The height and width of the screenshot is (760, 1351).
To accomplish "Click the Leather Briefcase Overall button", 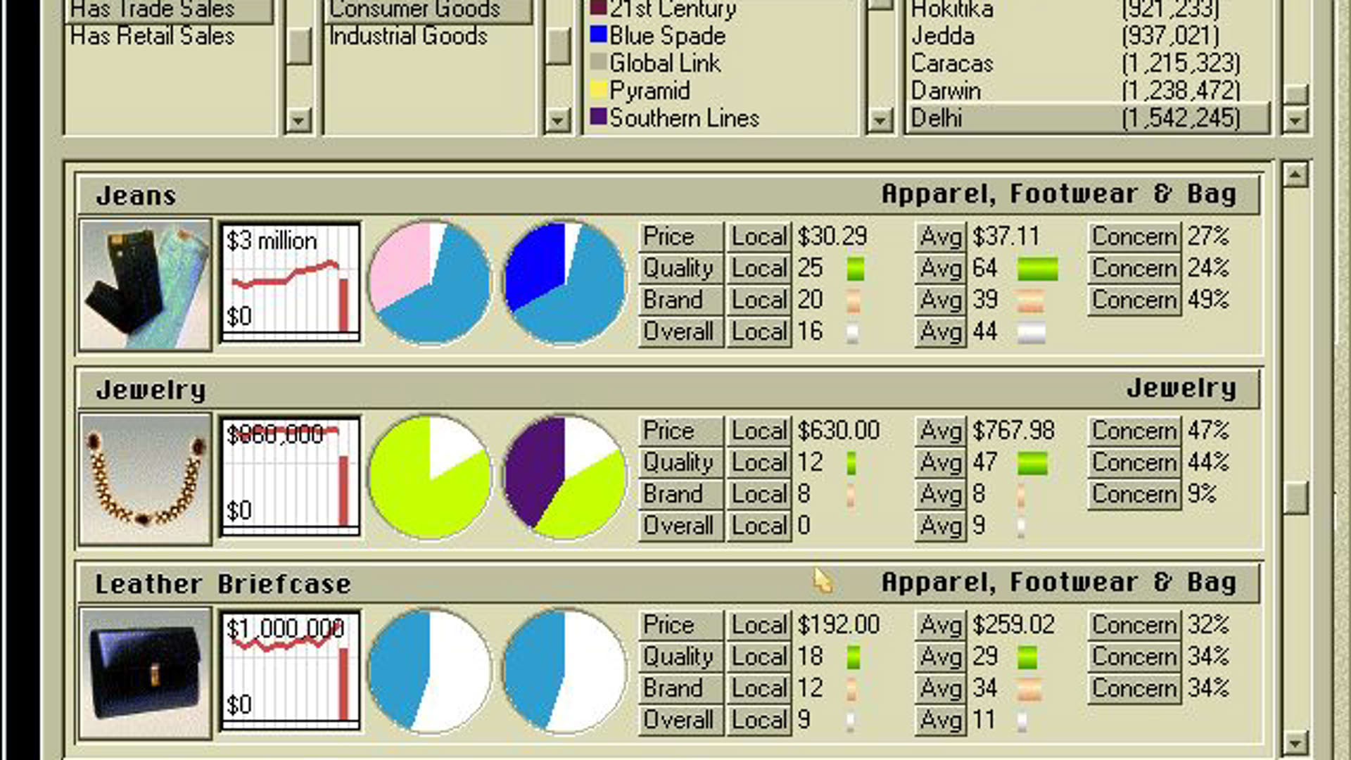I will pyautogui.click(x=680, y=721).
